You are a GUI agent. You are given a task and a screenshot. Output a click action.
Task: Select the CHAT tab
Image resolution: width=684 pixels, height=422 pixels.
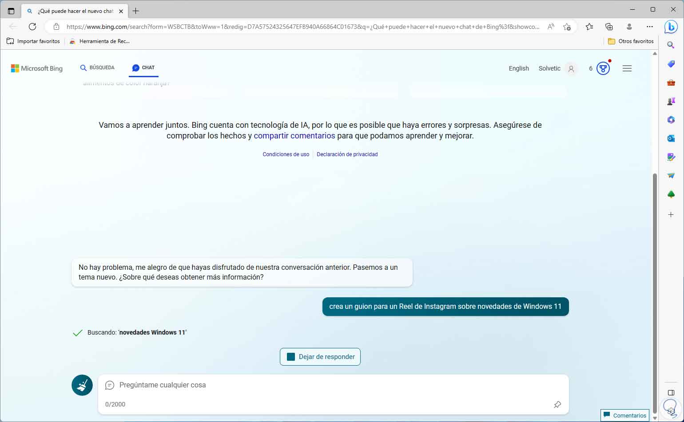coord(143,68)
